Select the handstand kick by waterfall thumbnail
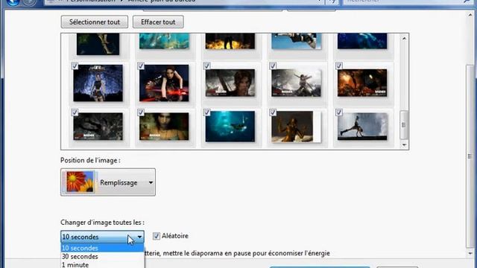 point(362,127)
